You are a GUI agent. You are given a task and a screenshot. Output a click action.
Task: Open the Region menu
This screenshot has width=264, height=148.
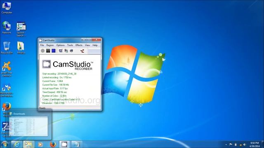click(x=50, y=45)
